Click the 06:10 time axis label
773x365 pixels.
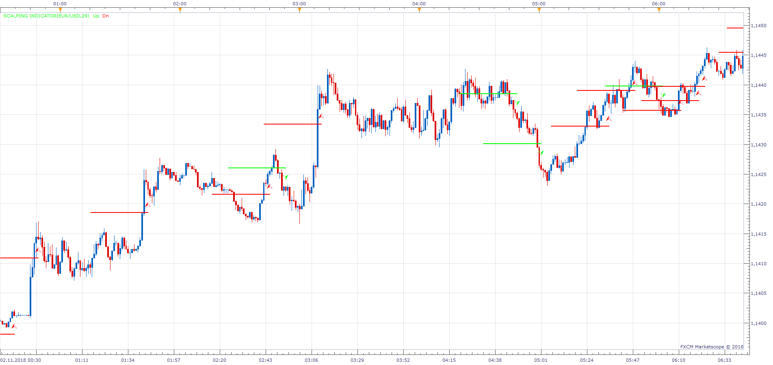[x=678, y=360]
